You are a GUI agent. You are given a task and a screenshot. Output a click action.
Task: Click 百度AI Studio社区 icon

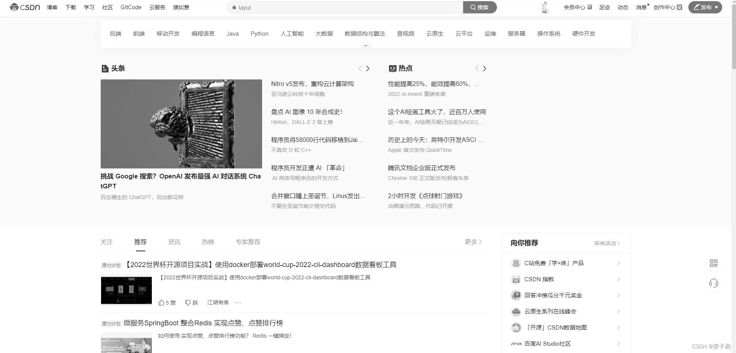pos(516,344)
